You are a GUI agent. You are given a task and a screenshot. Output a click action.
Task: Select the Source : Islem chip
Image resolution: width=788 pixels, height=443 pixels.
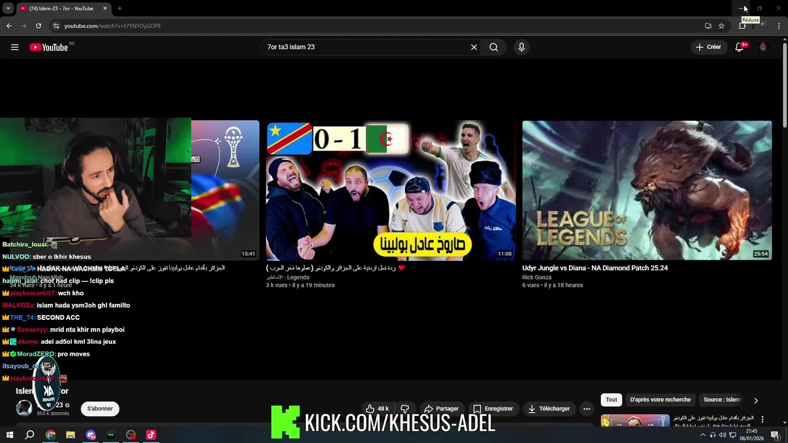(x=722, y=400)
